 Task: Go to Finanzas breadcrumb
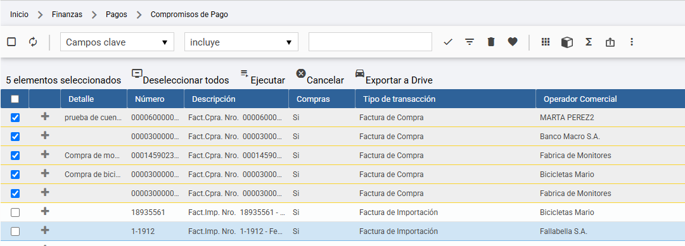tap(67, 15)
